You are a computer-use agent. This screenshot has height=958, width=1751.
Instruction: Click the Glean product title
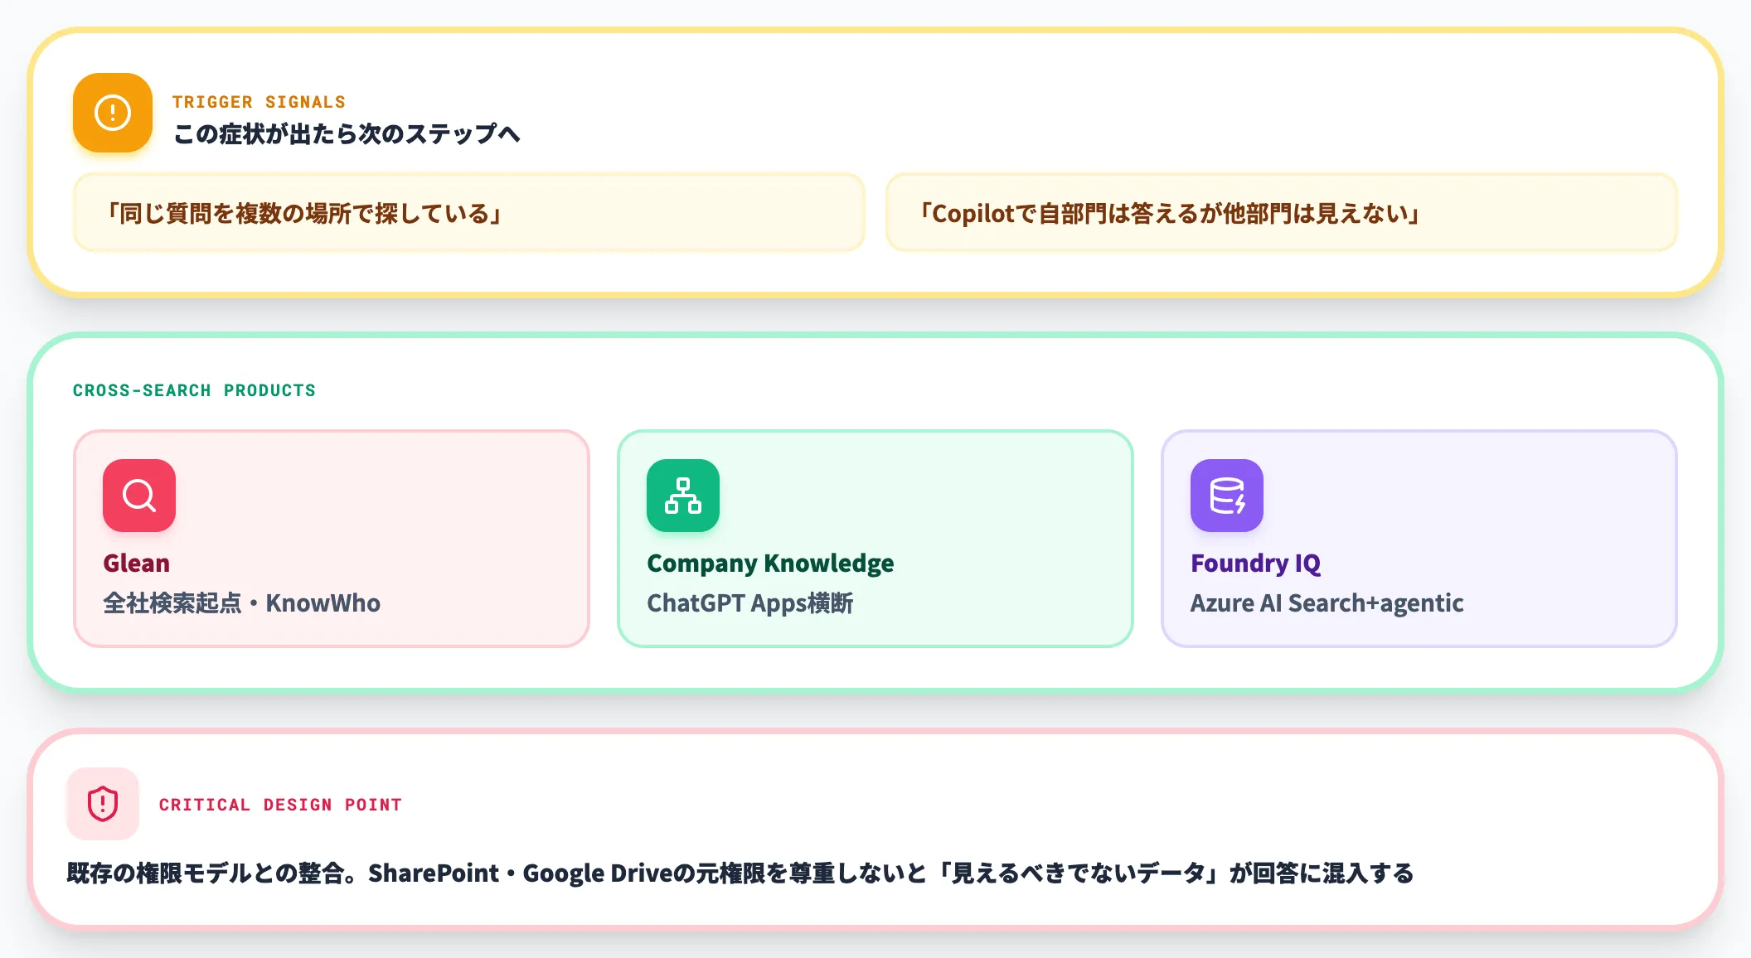(x=136, y=563)
